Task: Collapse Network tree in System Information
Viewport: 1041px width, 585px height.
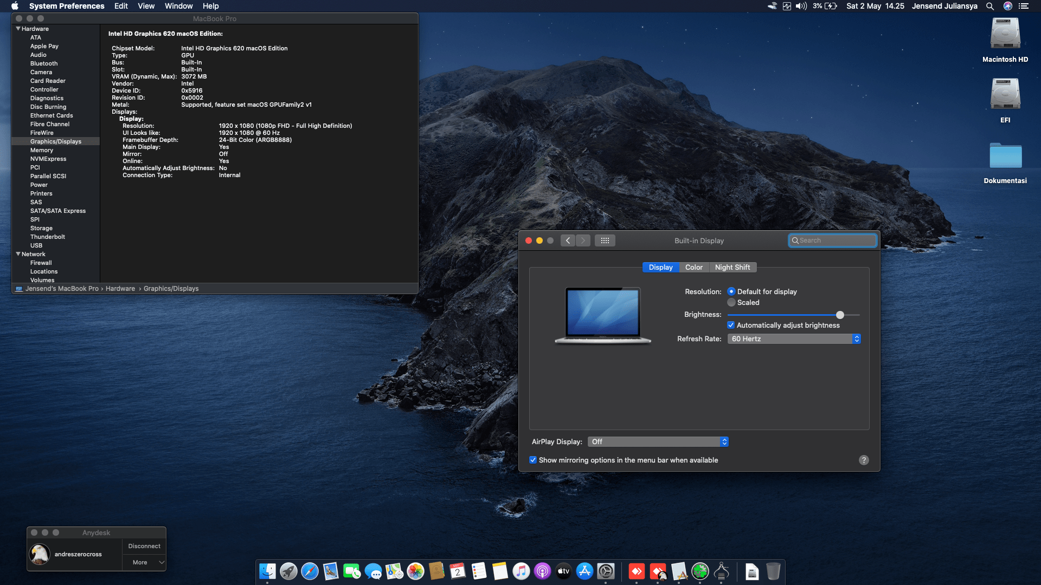Action: pos(18,254)
